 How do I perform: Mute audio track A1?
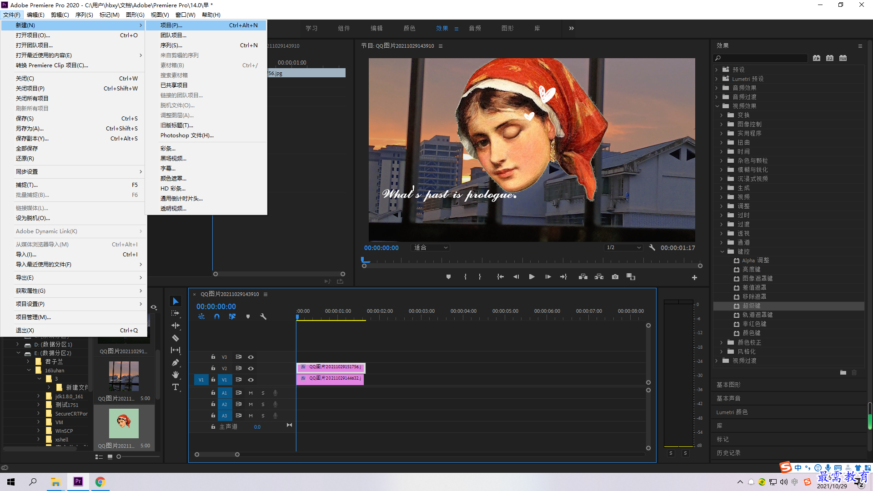pos(251,393)
